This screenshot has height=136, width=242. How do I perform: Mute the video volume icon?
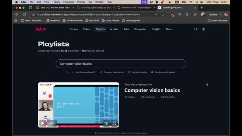(106, 123)
